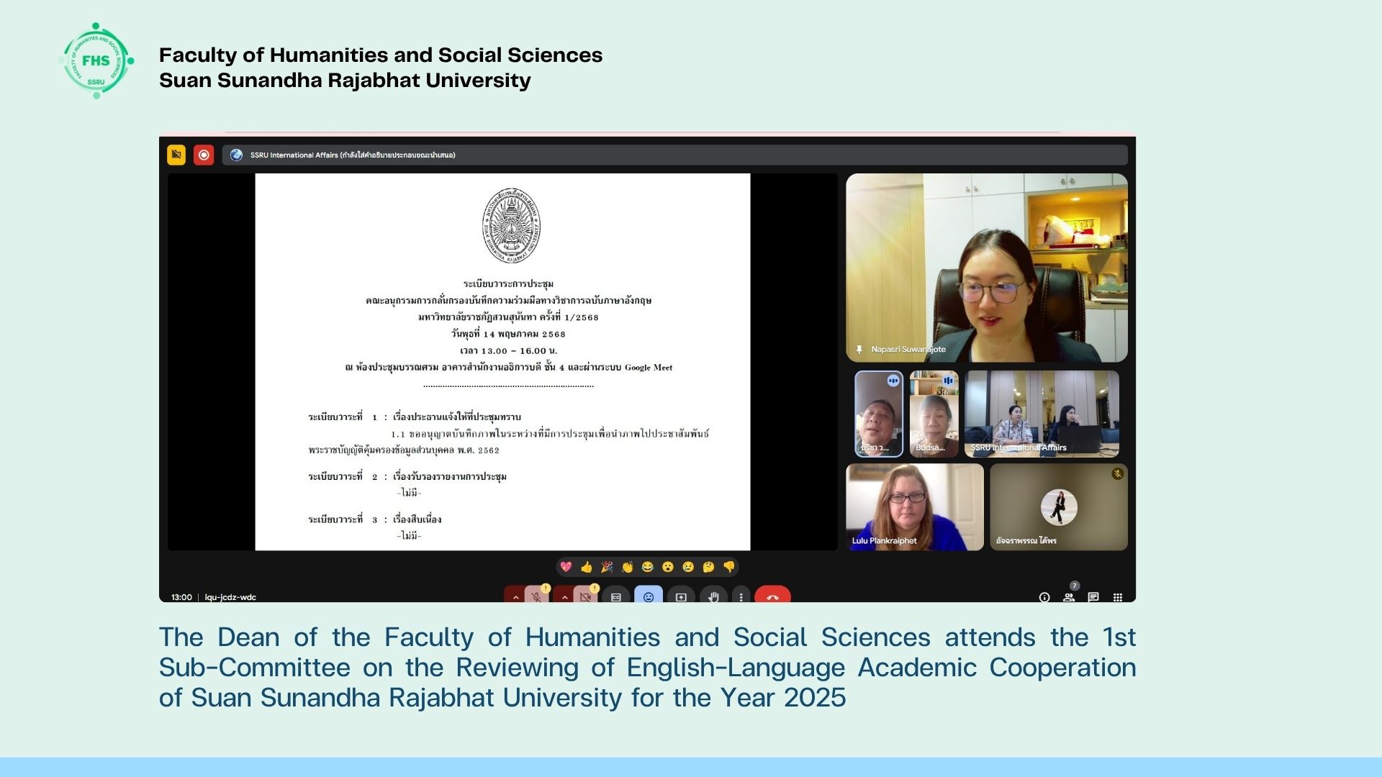
Task: Open the in-call chat panel
Action: pos(1093,597)
